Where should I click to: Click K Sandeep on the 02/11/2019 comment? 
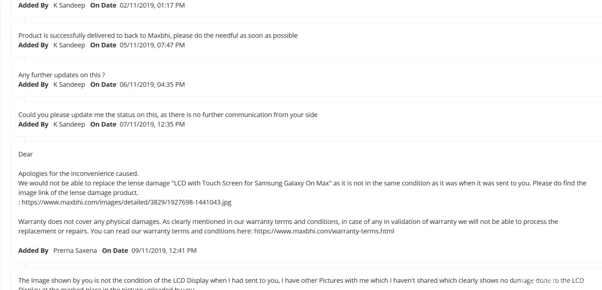[x=69, y=5]
